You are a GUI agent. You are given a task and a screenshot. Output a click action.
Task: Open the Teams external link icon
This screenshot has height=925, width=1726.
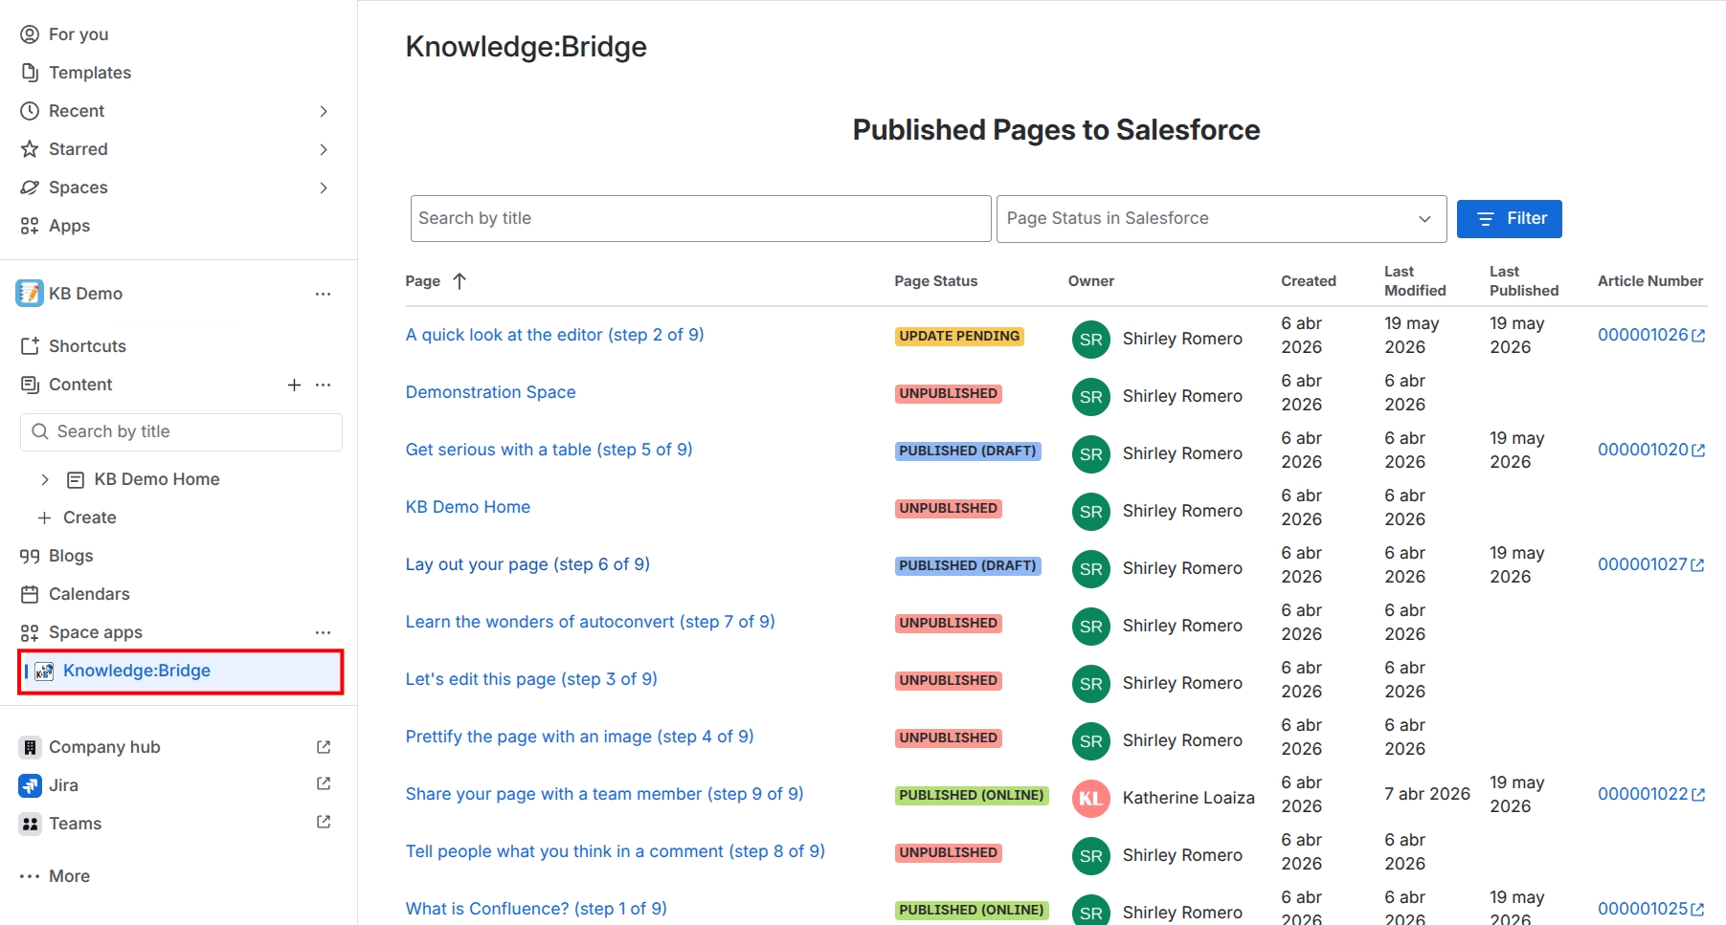(324, 823)
